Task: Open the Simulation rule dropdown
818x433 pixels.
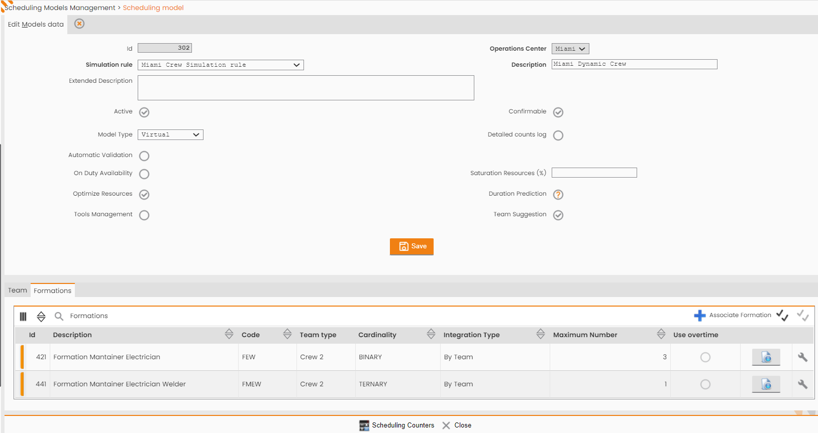Action: 221,65
